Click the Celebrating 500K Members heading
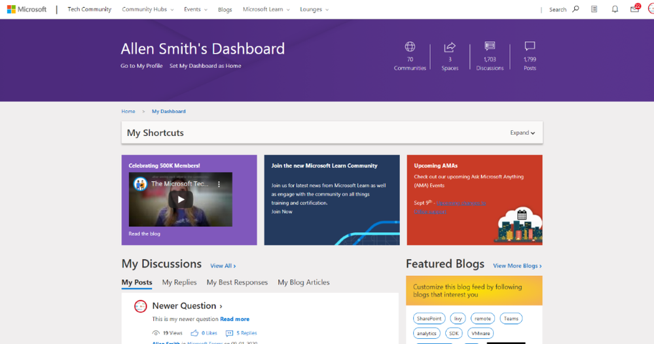The image size is (654, 344). click(164, 165)
